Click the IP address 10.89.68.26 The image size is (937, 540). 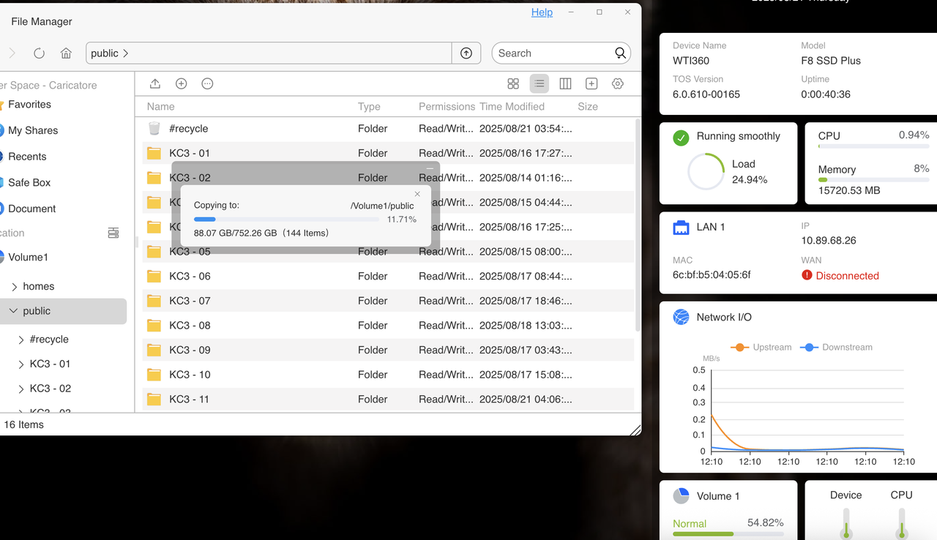[x=829, y=240]
